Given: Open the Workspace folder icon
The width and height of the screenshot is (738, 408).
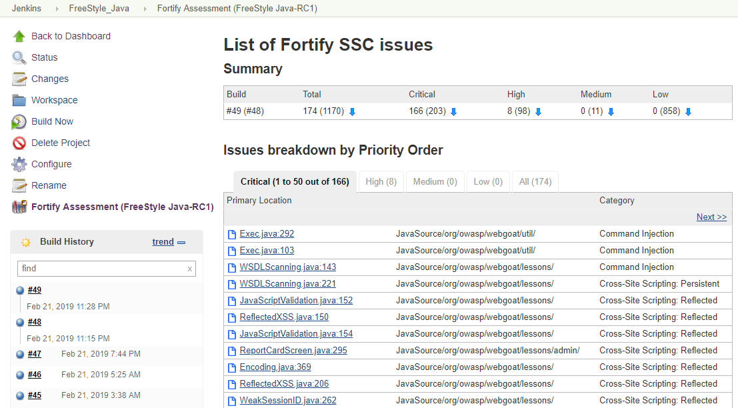Looking at the screenshot, I should point(19,100).
